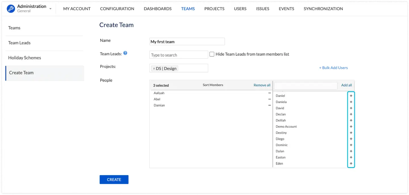Image resolution: width=409 pixels, height=195 pixels.
Task: Open PROJECTS menu
Action: (214, 9)
